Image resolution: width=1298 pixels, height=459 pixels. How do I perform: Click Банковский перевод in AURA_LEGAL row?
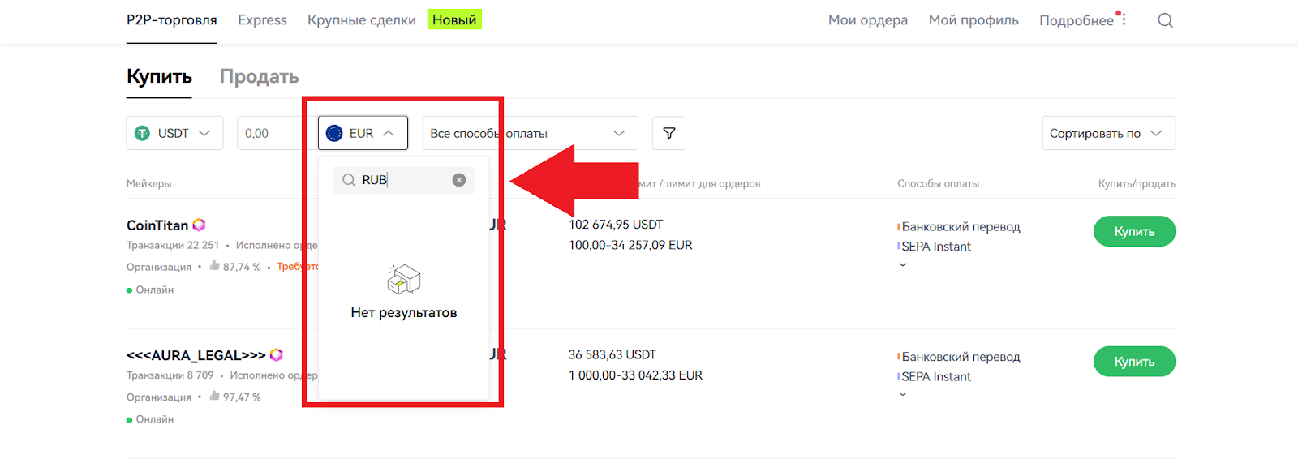961,357
